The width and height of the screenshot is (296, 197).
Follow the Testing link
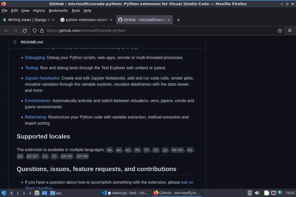pos(31,68)
